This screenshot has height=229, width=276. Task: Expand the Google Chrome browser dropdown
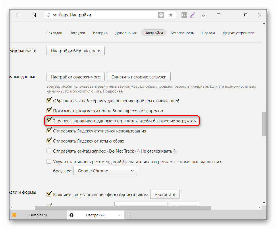(x=105, y=171)
